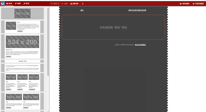The height and width of the screenshot is (112, 206).
Task: Select the 166 x 130 side-image article block
Action: click(22, 27)
